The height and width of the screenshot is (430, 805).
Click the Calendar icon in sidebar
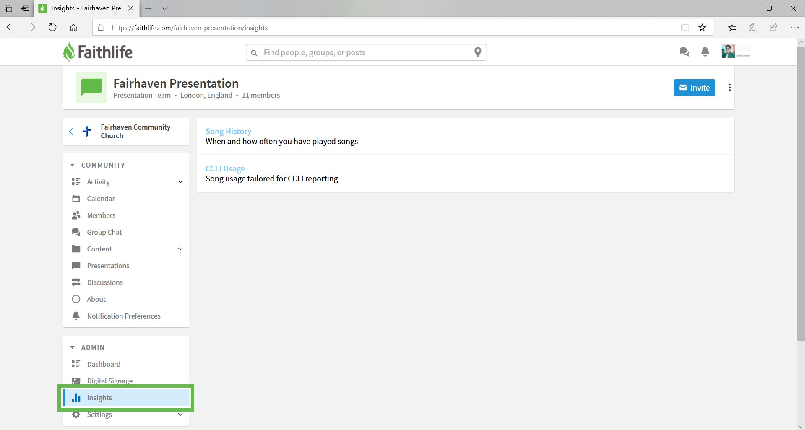76,199
